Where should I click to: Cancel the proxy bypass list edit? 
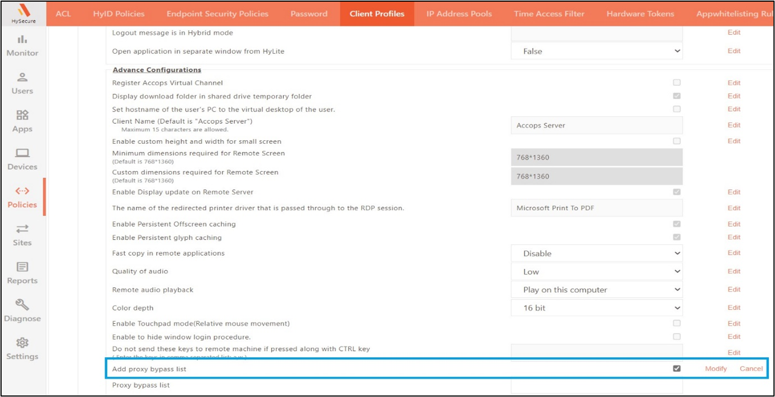pyautogui.click(x=751, y=368)
